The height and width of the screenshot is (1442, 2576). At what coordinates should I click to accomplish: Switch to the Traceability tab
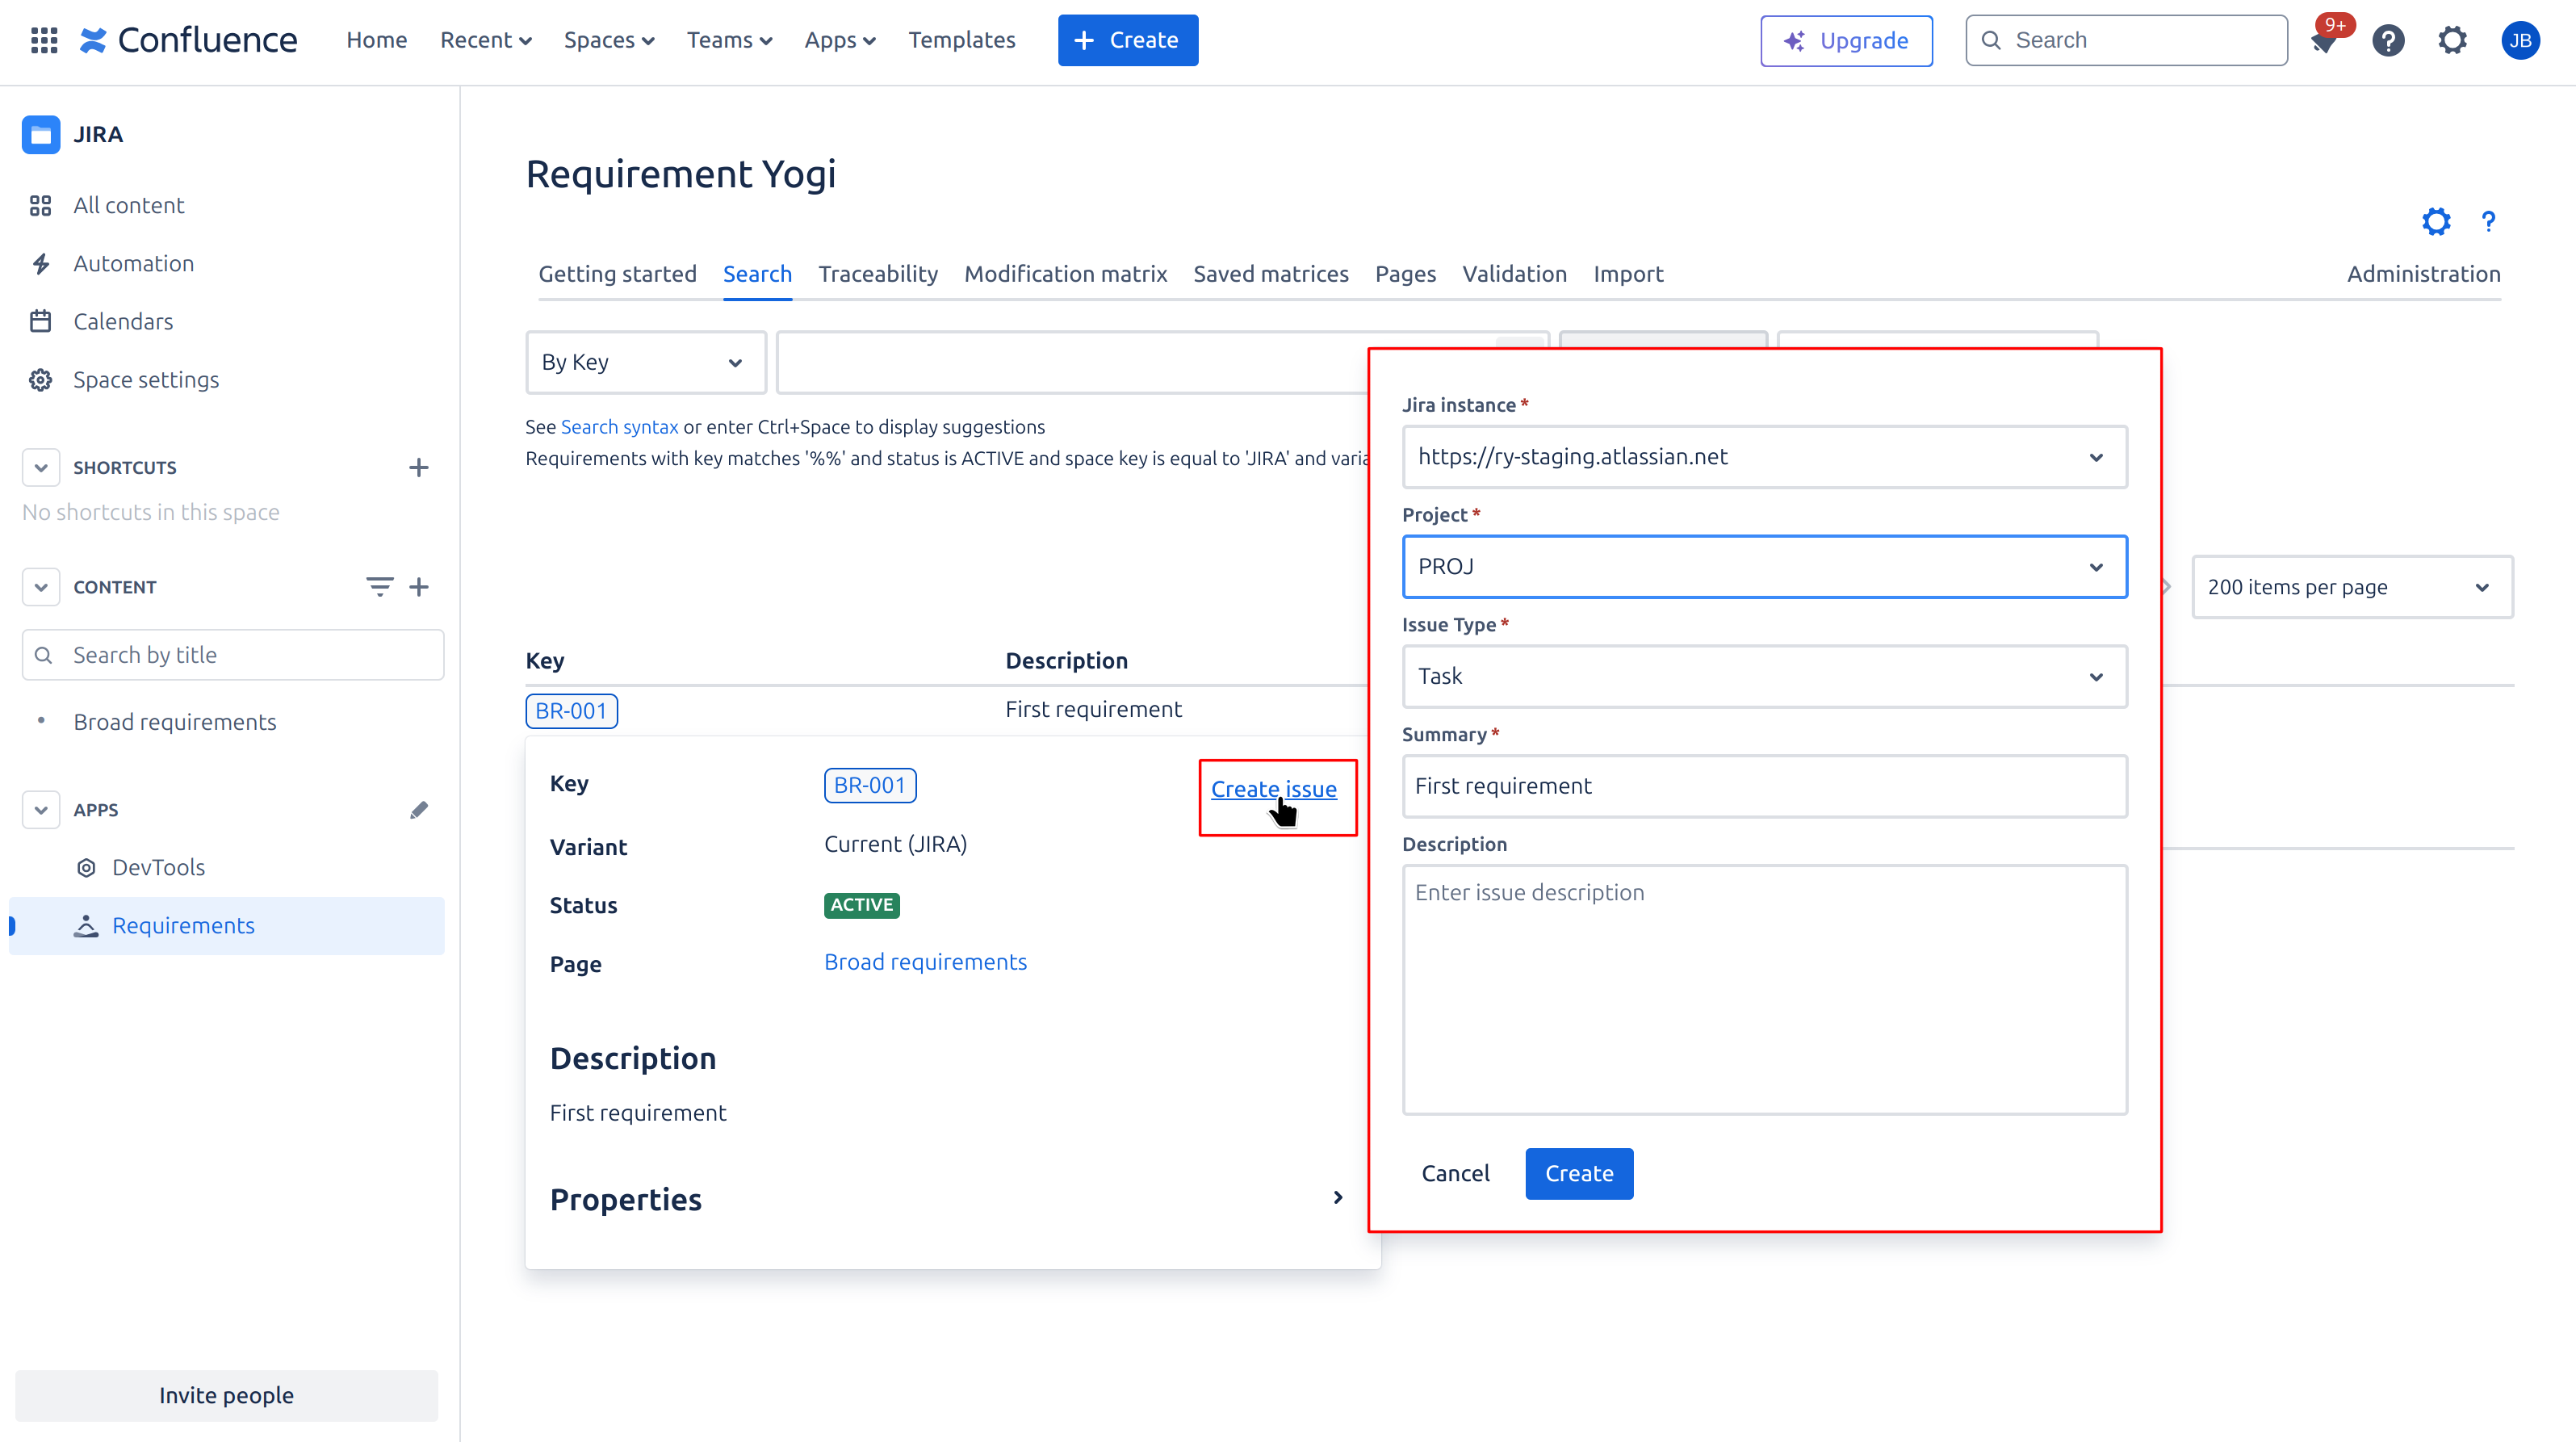(877, 273)
